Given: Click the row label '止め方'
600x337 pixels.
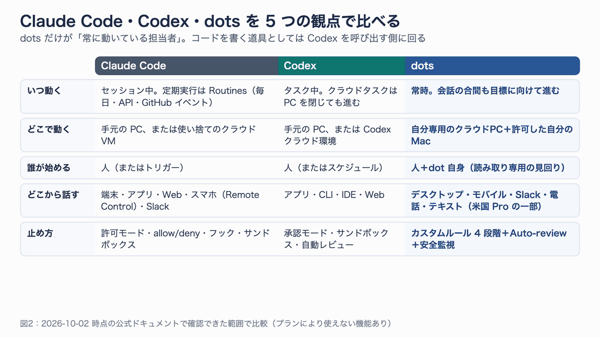Looking at the screenshot, I should tap(40, 233).
